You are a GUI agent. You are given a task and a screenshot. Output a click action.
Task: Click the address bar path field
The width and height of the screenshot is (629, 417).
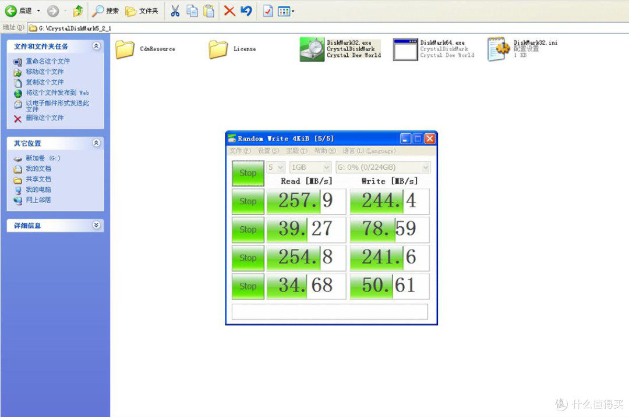pyautogui.click(x=327, y=28)
